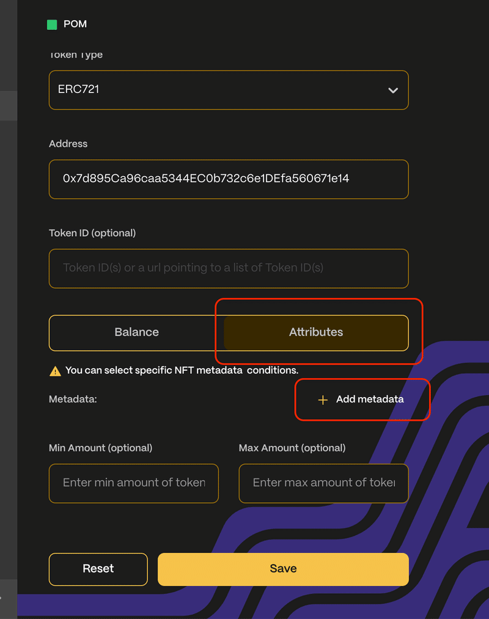Image resolution: width=489 pixels, height=619 pixels.
Task: Click the Metadata label
Action: click(73, 399)
